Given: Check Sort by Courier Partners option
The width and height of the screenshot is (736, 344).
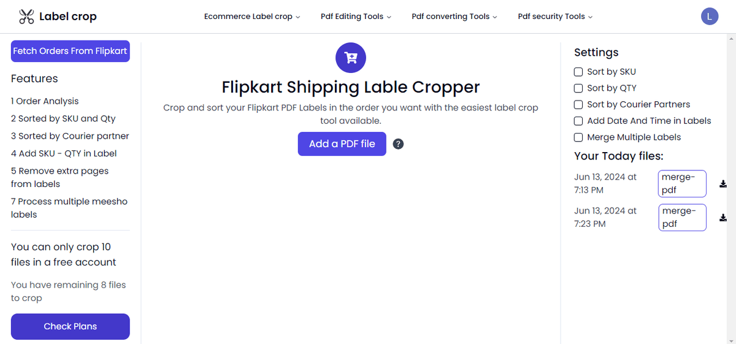Looking at the screenshot, I should click(x=578, y=104).
